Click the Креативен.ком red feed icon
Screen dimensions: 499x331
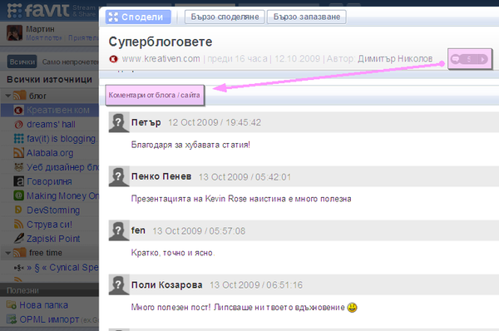click(18, 111)
